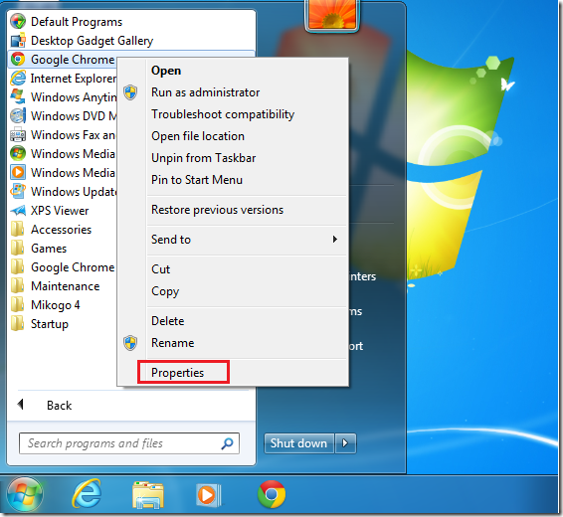The image size is (563, 517).
Task: Select Pin to Start Menu
Action: click(197, 180)
